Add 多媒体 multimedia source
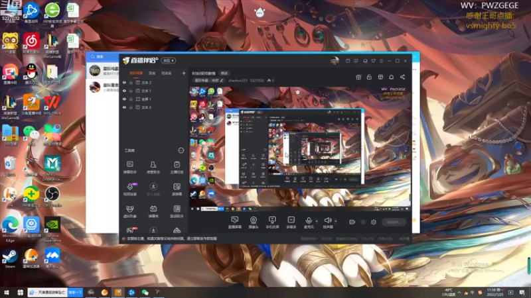 (x=291, y=223)
